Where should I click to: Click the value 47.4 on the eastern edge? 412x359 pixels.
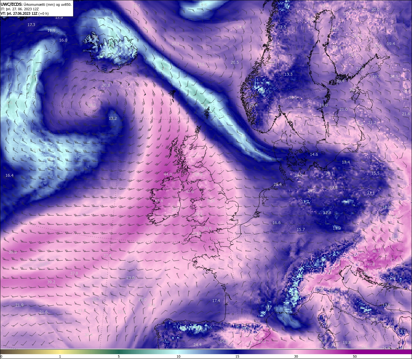[x=394, y=260]
